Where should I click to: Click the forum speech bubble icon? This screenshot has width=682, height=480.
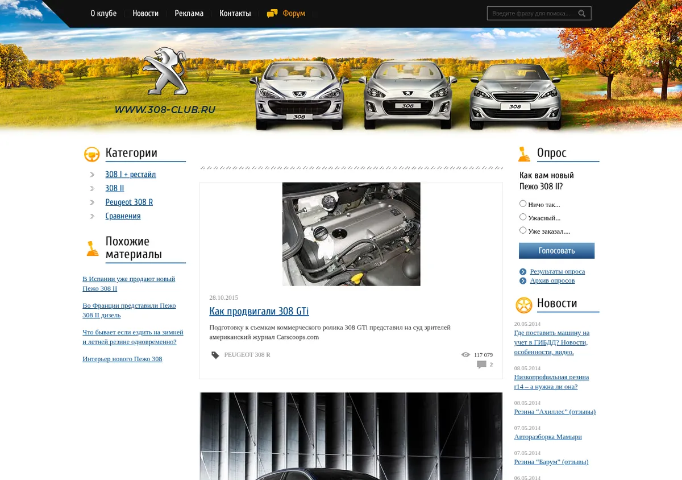272,14
